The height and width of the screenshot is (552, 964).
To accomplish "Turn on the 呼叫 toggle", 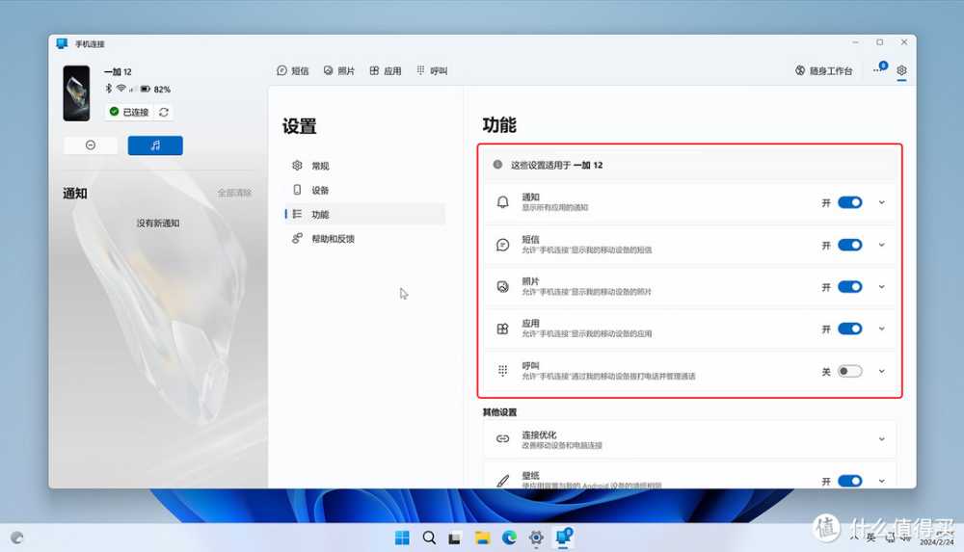I will (x=849, y=371).
